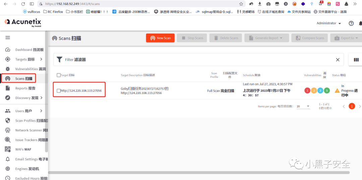Open the Acunetix help question-mark icon
The image size is (362, 180).
click(351, 24)
